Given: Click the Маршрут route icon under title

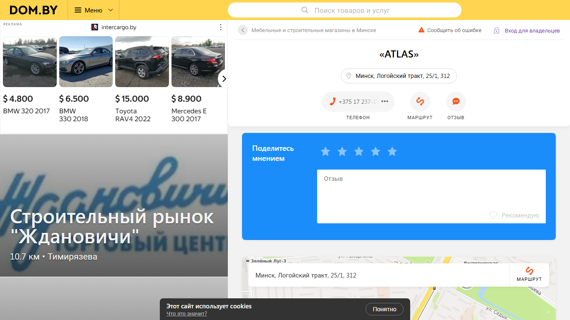Looking at the screenshot, I should click(420, 102).
